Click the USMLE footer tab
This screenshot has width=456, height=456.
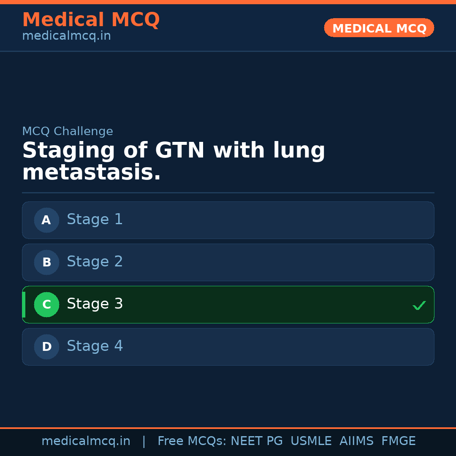[311, 441]
